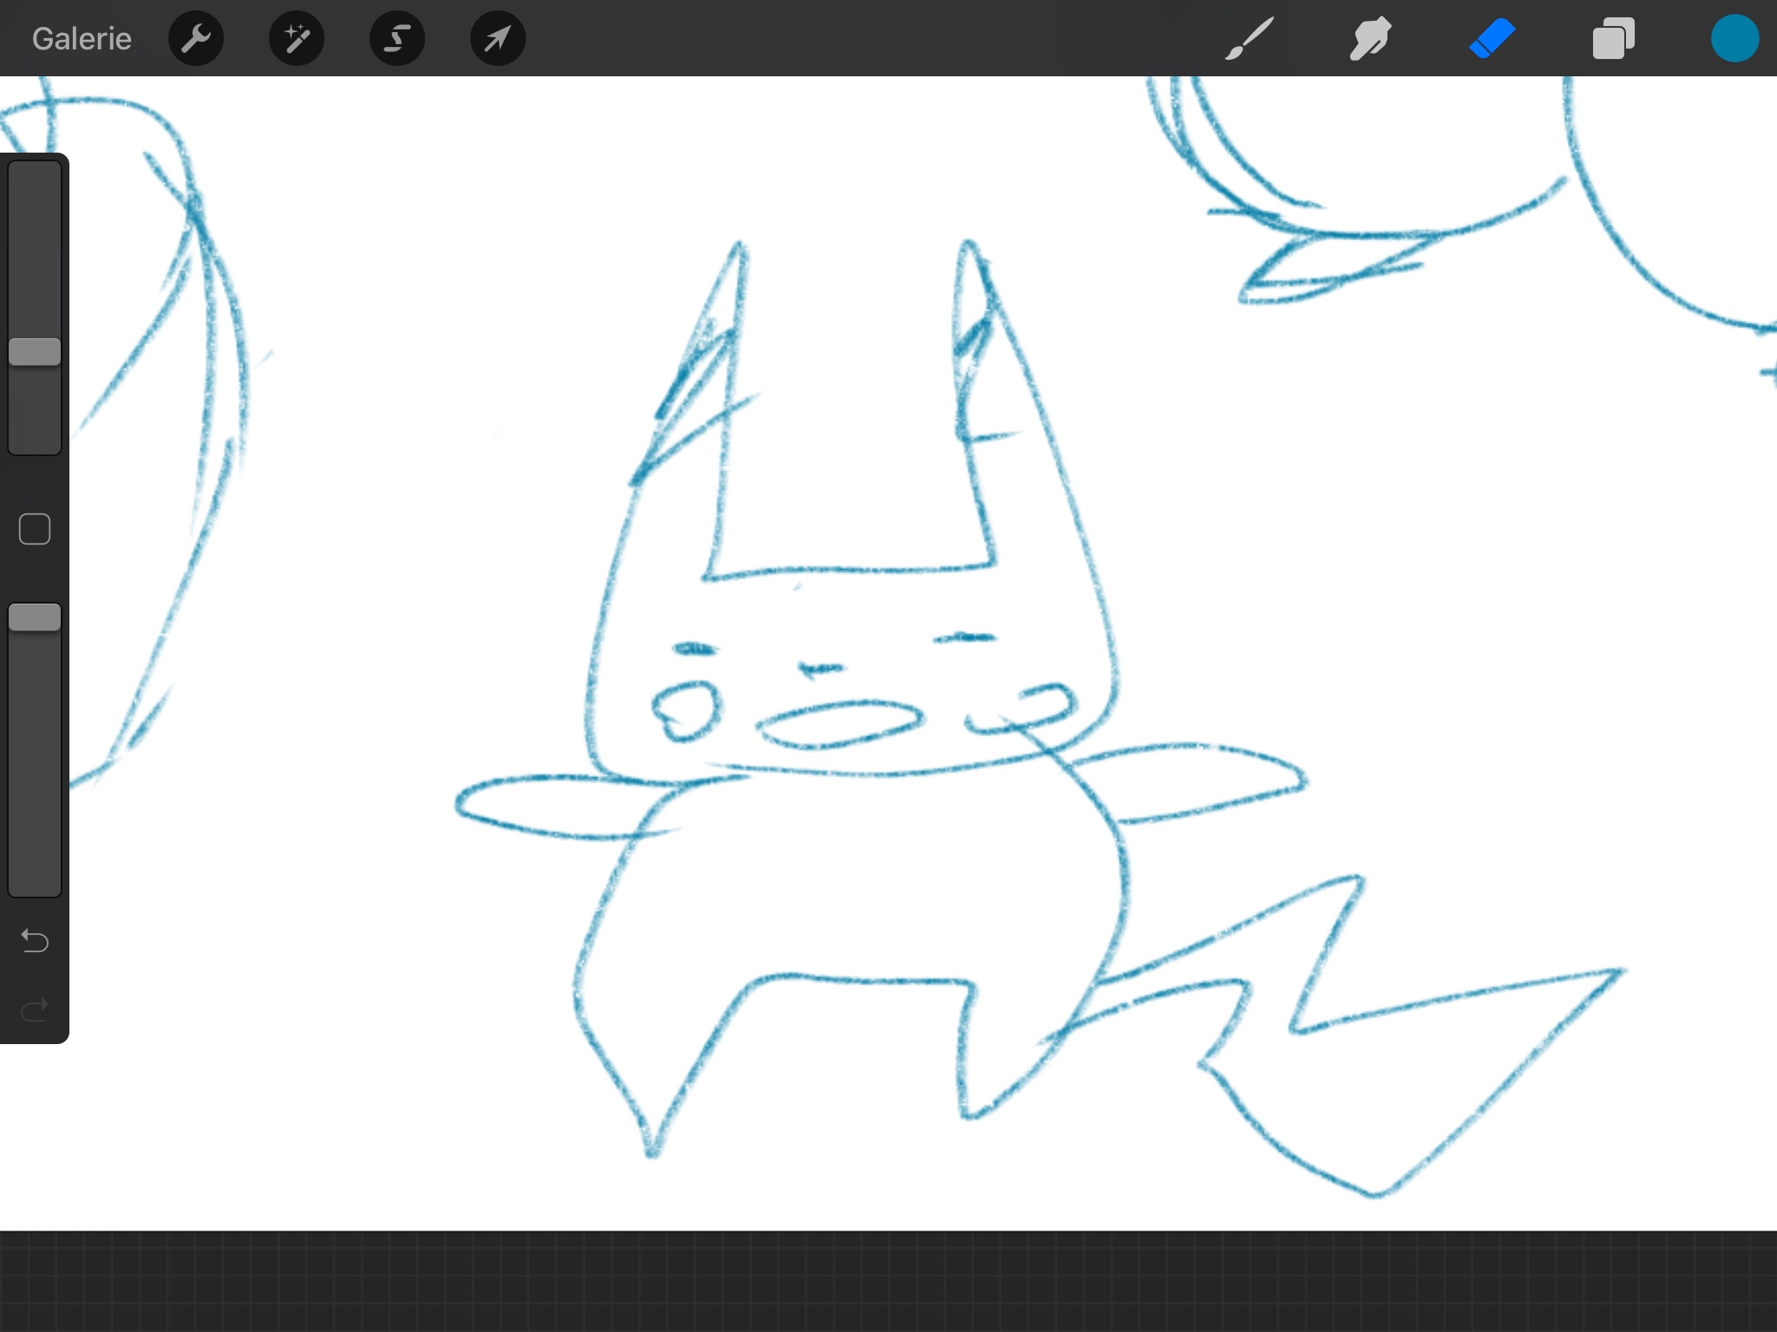Select the Eraser tool
Viewport: 1777px width, 1332px height.
point(1492,39)
